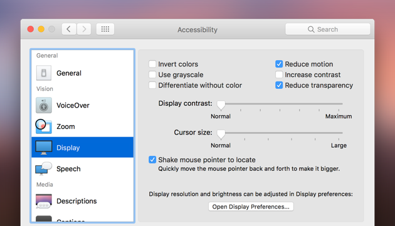
Task: Minimize the window using the yellow button
Action: click(x=41, y=29)
